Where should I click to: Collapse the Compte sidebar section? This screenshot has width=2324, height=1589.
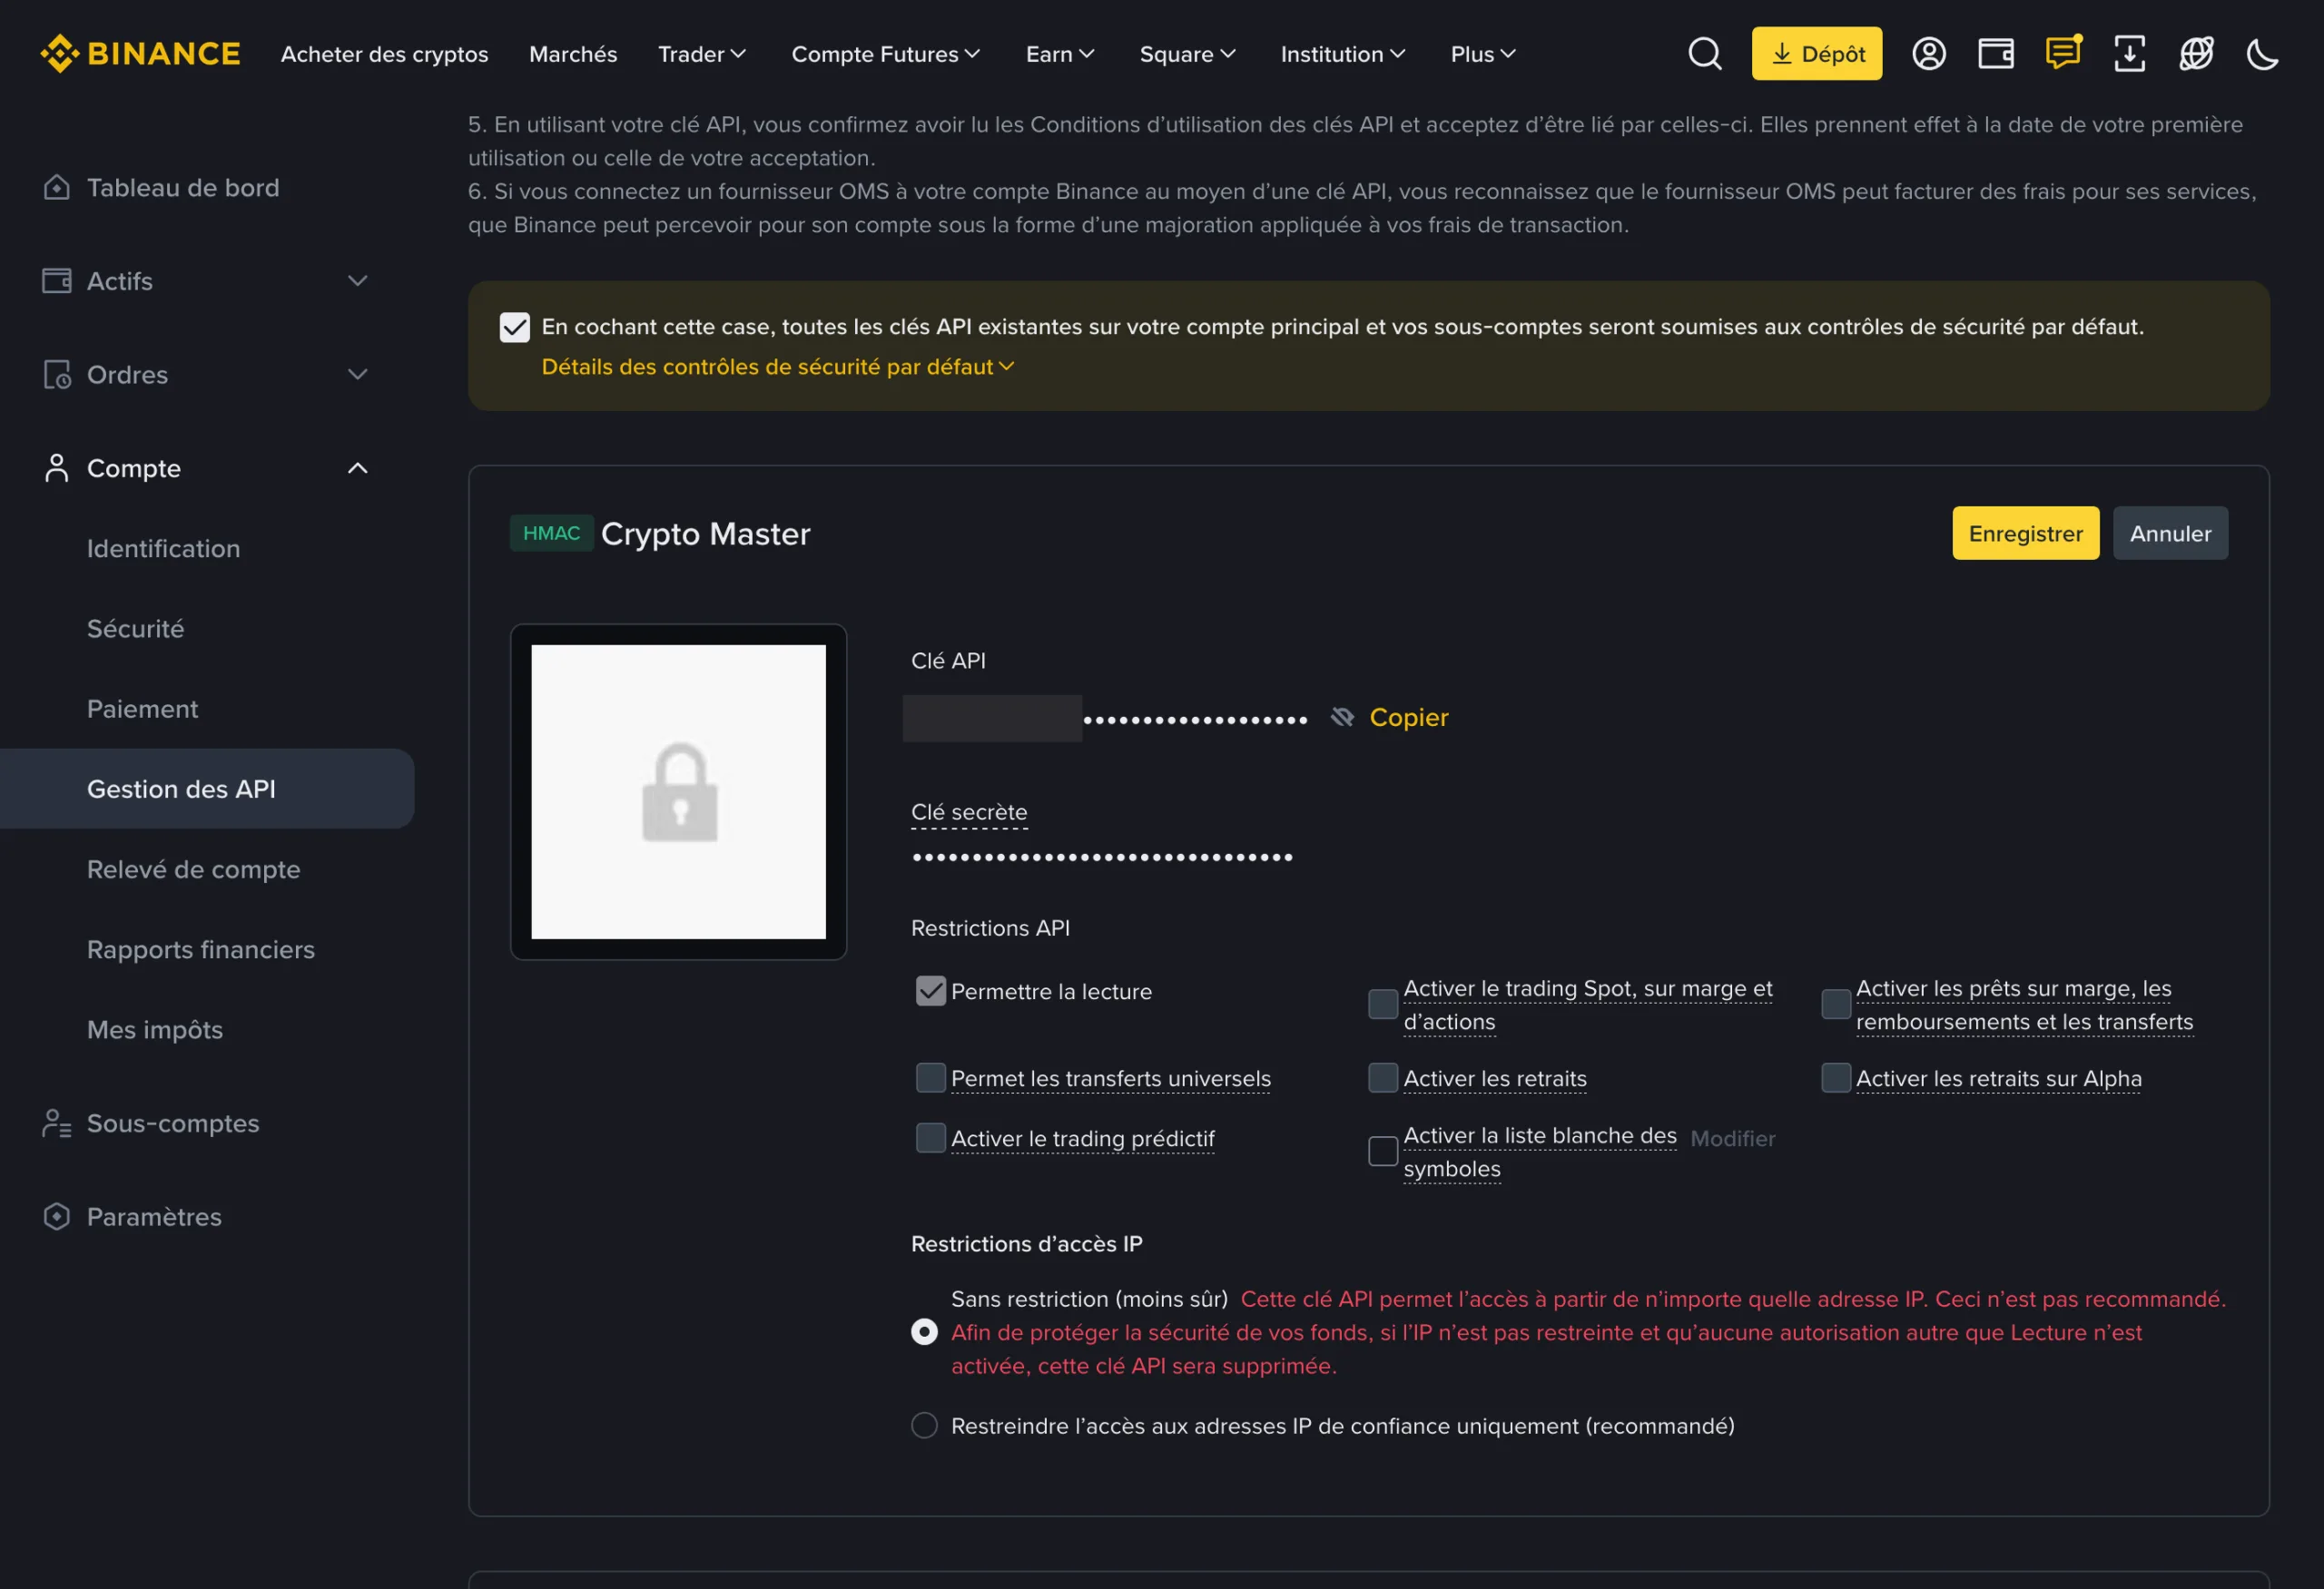click(x=357, y=467)
